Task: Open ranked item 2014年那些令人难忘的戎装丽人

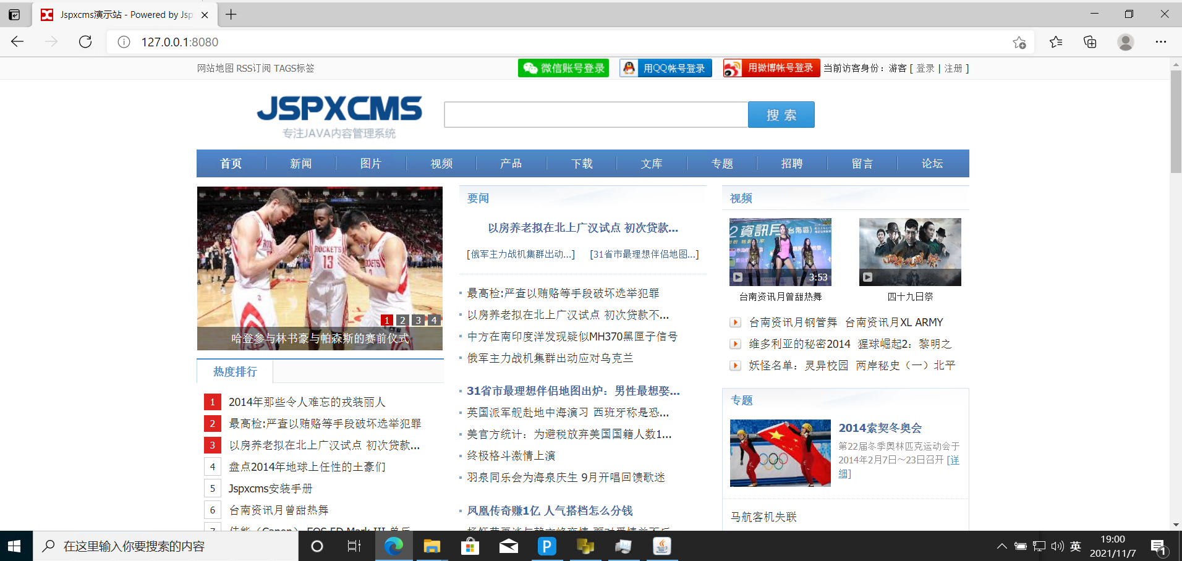Action: click(307, 402)
